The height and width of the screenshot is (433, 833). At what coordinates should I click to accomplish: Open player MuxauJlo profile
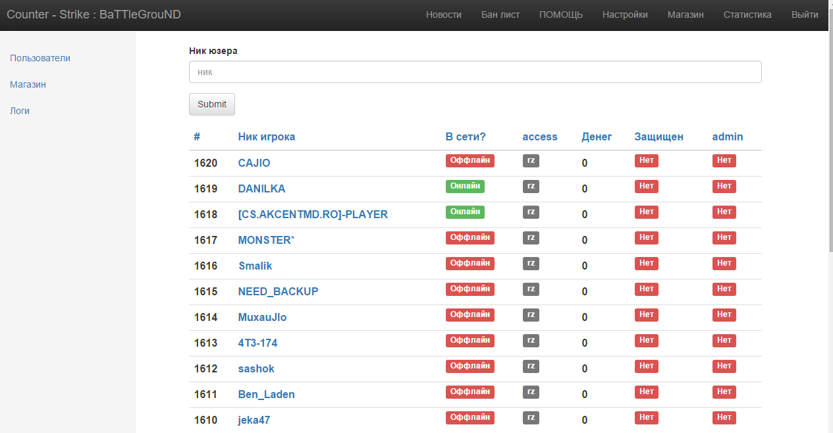coord(263,317)
